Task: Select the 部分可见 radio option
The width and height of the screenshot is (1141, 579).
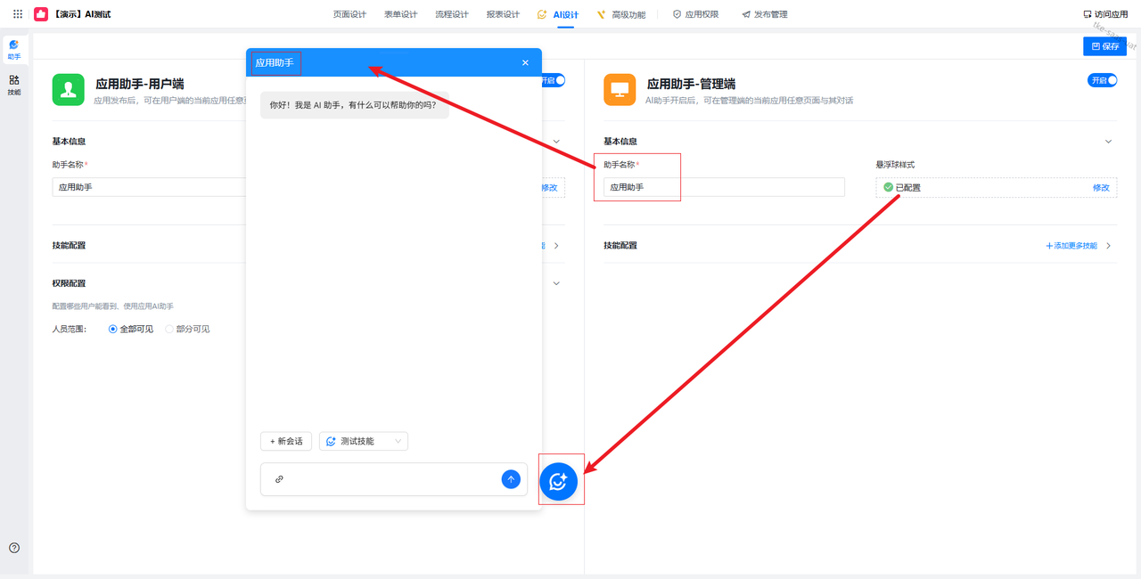Action: [169, 329]
